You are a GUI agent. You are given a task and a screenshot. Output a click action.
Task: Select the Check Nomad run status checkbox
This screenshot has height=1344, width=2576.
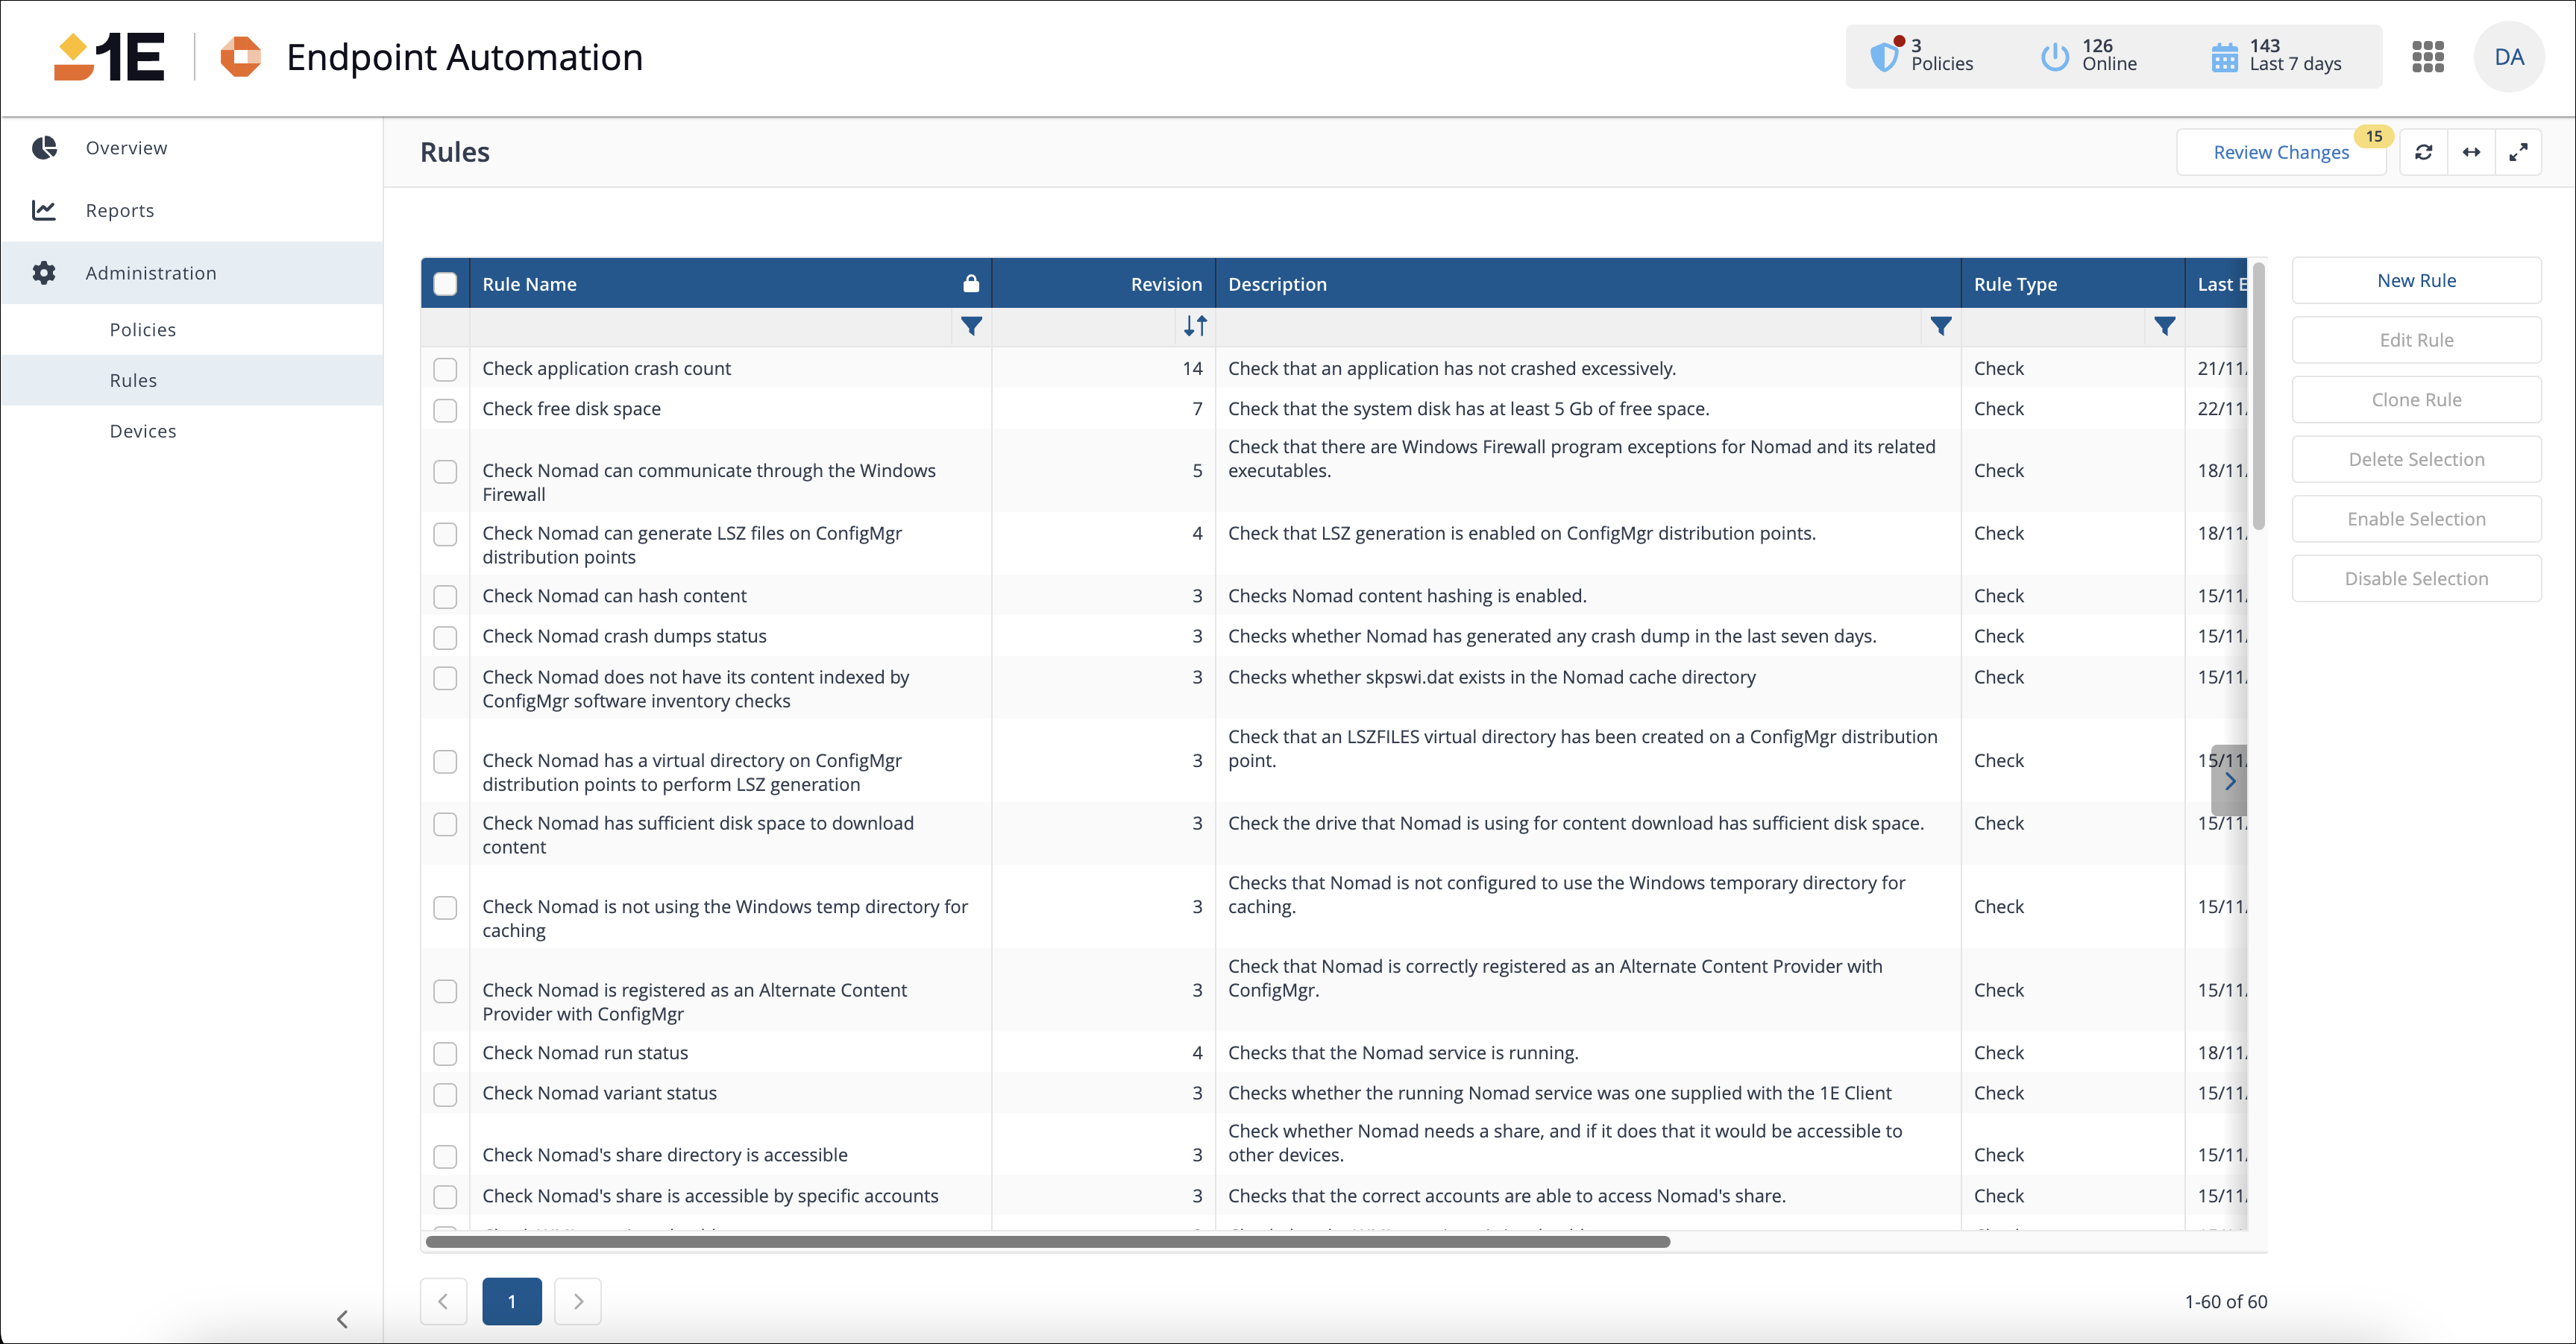tap(445, 1053)
